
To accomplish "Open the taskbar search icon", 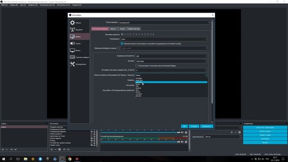I will pos(11,159).
